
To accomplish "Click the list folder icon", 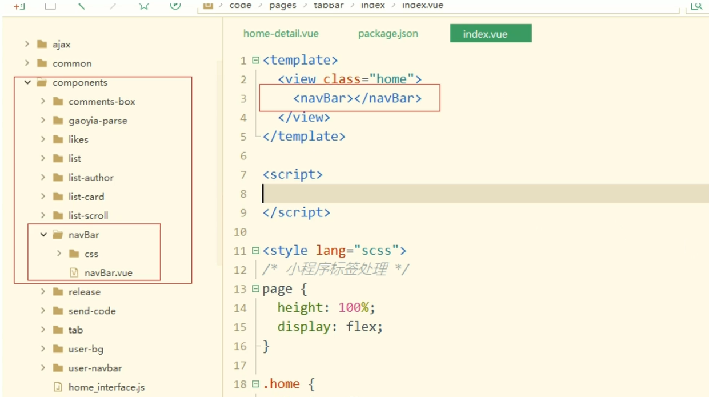I will pos(58,158).
